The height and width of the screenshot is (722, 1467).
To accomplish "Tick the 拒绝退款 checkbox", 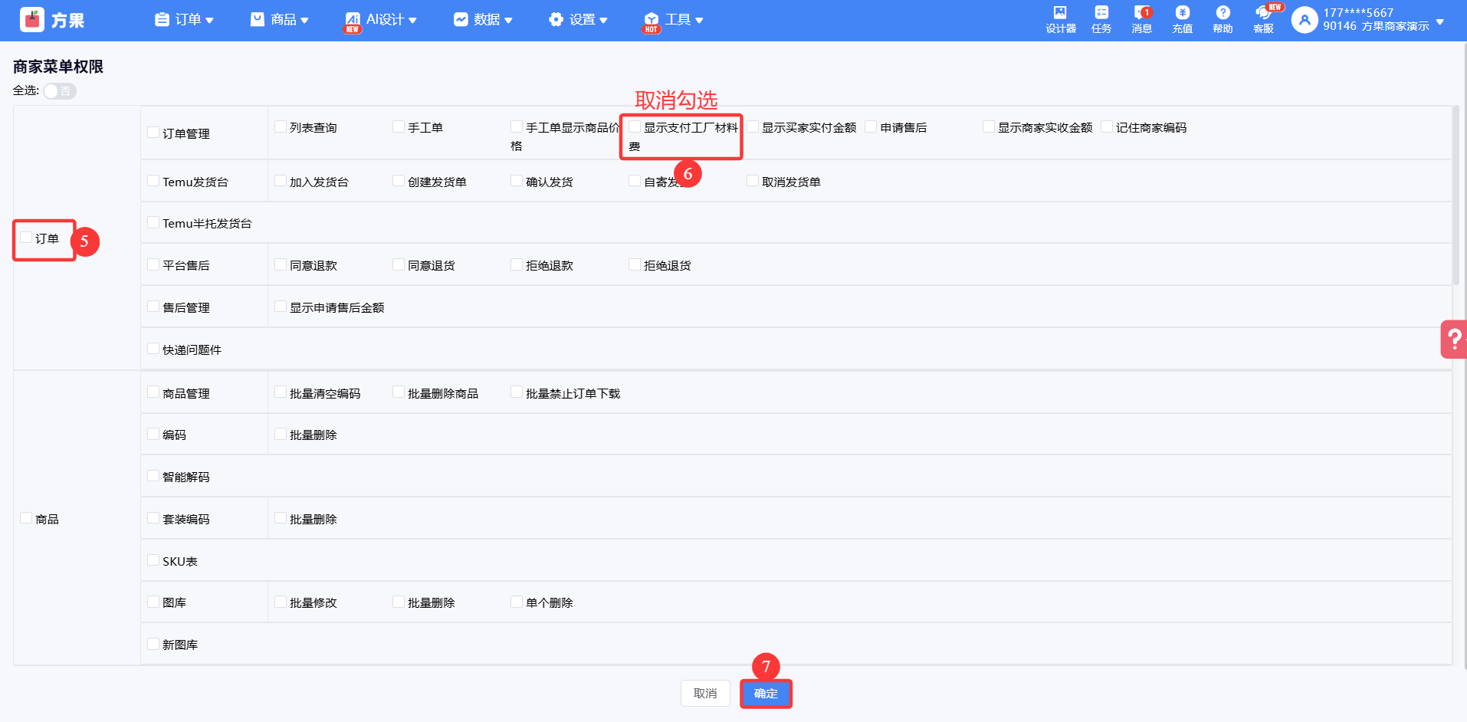I will coord(517,264).
